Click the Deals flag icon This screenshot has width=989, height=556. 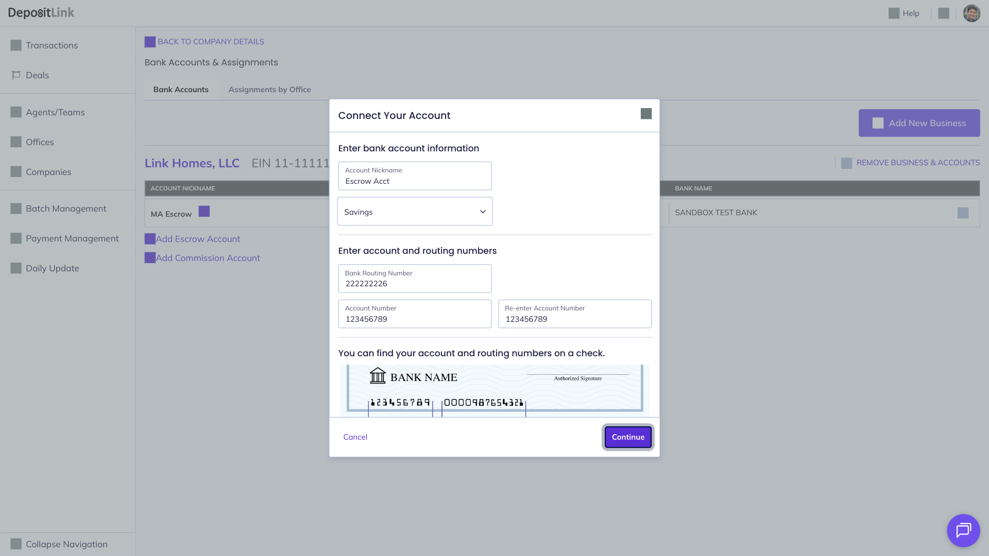pyautogui.click(x=16, y=75)
